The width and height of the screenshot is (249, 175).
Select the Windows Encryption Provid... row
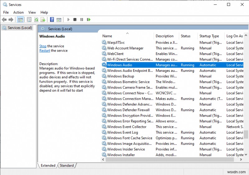coord(172,115)
